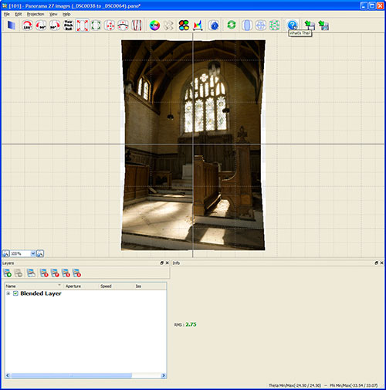Switch to spherical projection globe icon
Image resolution: width=386 pixels, height=390 pixels.
point(261,25)
